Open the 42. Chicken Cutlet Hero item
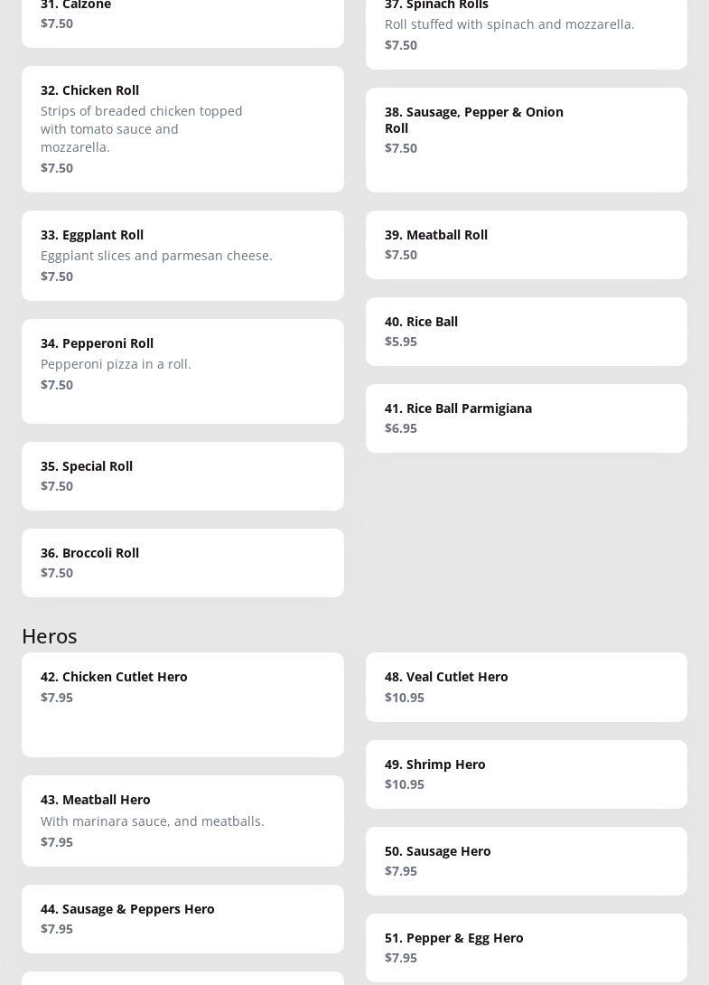The width and height of the screenshot is (709, 985). point(182,704)
